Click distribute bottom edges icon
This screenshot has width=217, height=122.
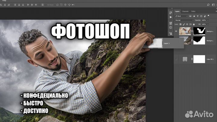[23, 5]
